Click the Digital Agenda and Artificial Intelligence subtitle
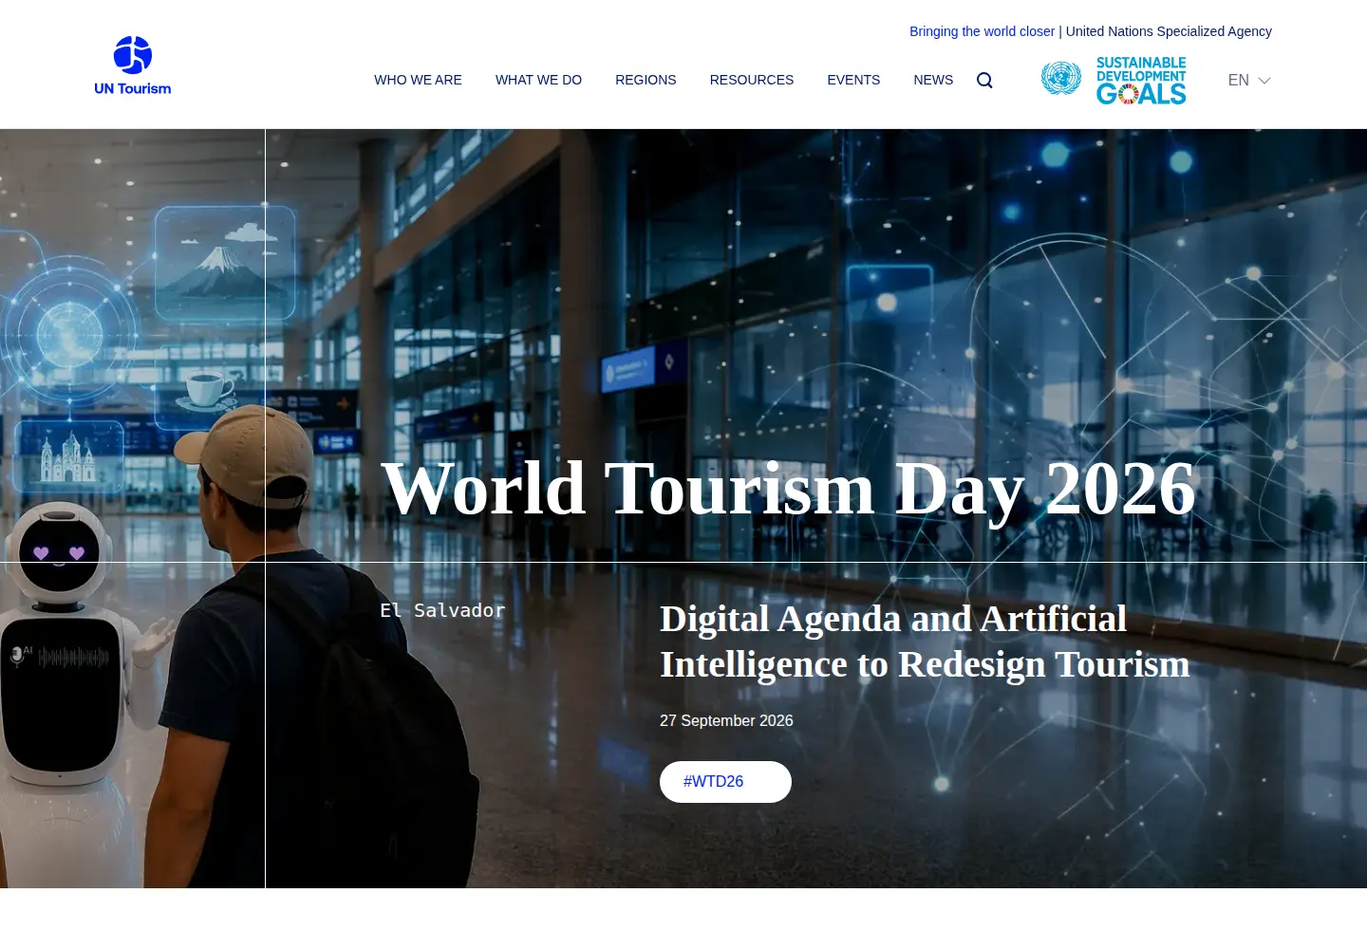 pyautogui.click(x=925, y=642)
